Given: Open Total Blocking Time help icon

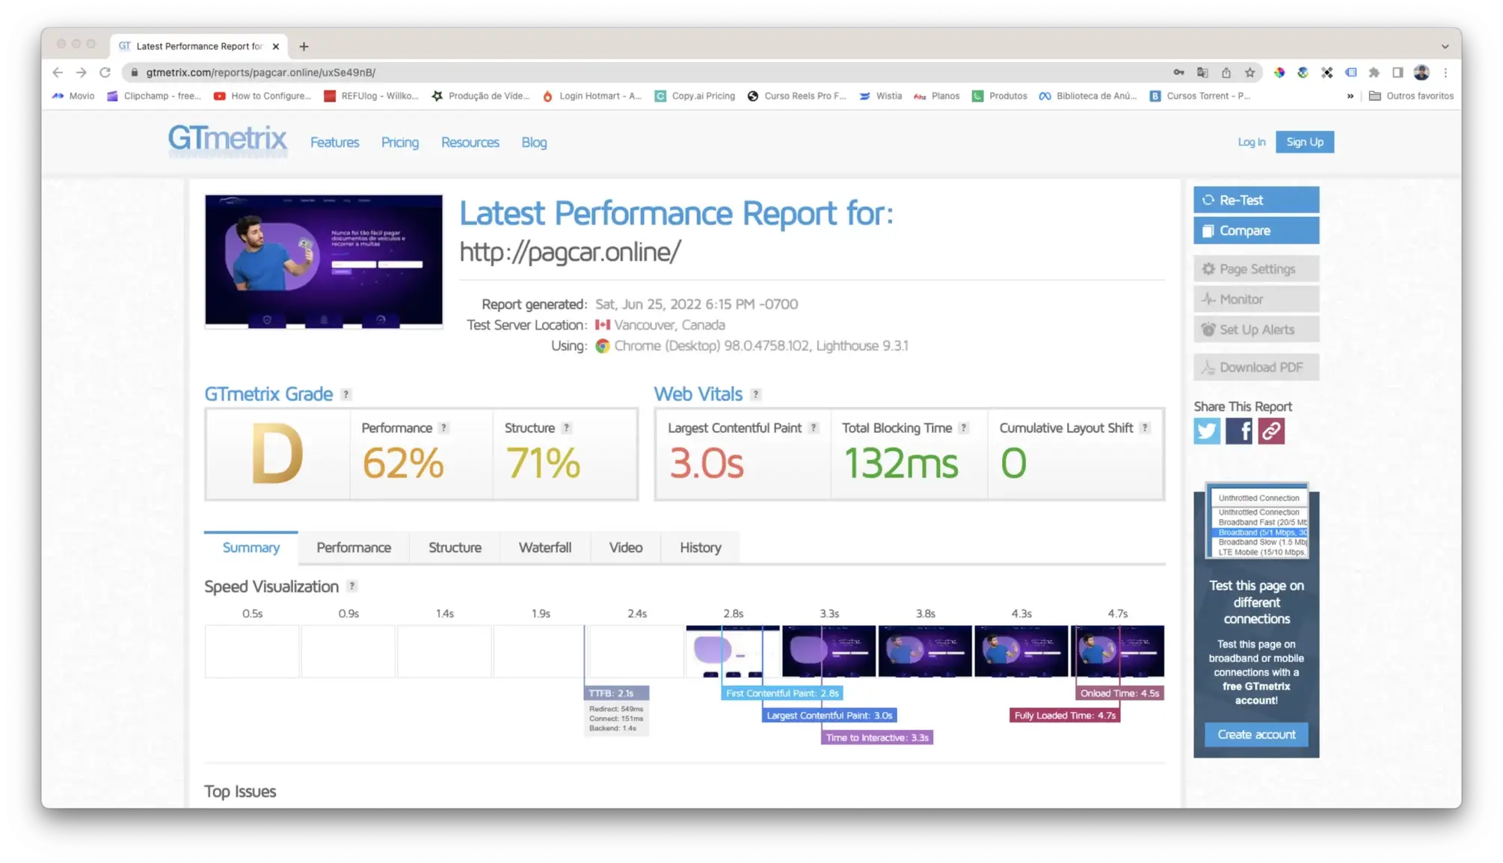Looking at the screenshot, I should tap(963, 428).
